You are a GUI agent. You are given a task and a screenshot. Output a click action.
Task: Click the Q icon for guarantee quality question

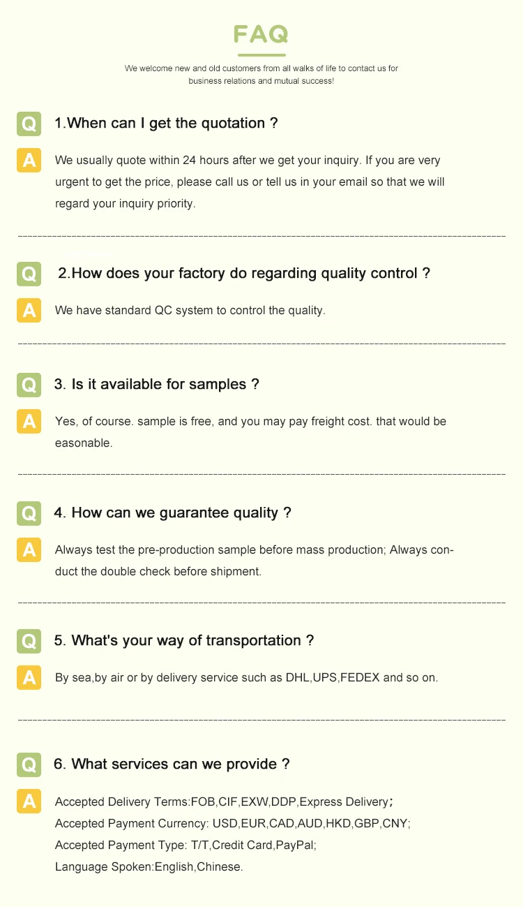29,513
